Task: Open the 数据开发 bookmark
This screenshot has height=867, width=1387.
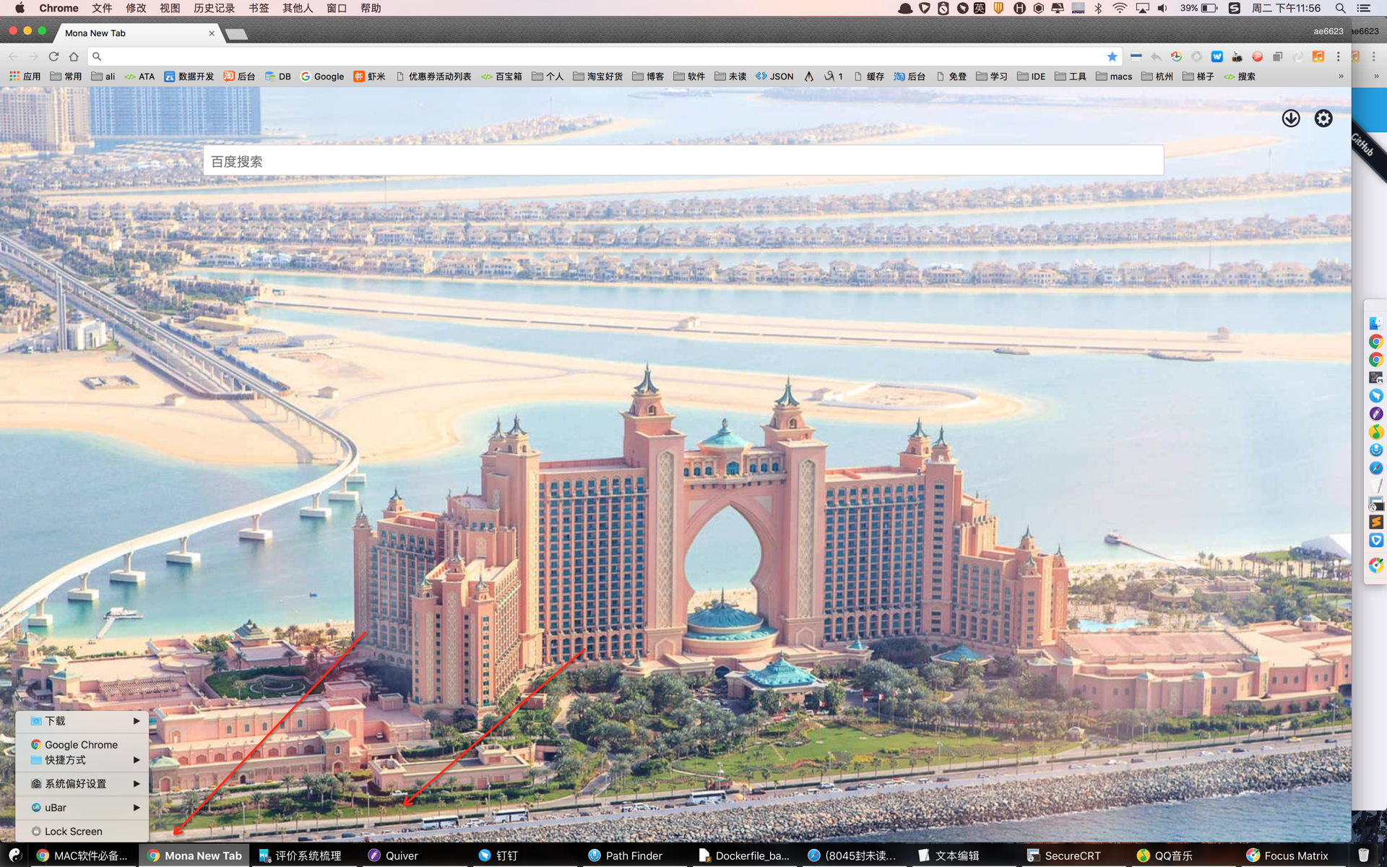Action: [189, 77]
